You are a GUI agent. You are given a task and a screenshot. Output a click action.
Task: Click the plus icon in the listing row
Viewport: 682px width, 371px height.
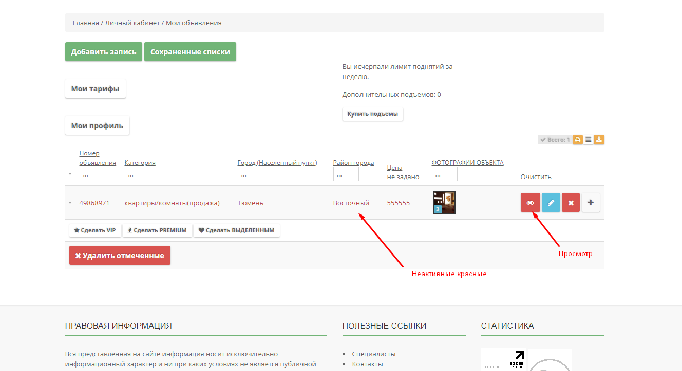591,203
